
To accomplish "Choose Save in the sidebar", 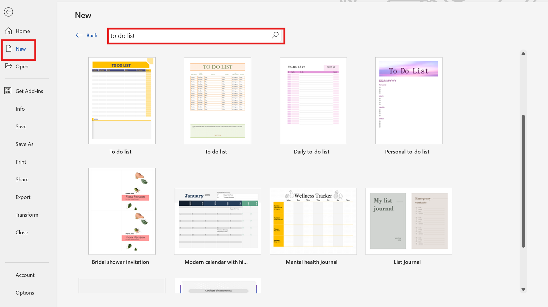I will pyautogui.click(x=21, y=126).
